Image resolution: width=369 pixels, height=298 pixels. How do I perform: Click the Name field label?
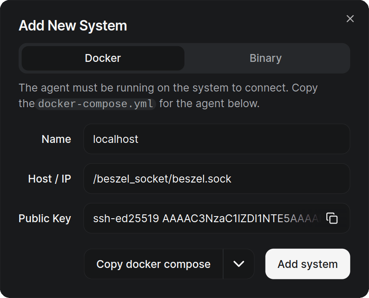click(56, 139)
